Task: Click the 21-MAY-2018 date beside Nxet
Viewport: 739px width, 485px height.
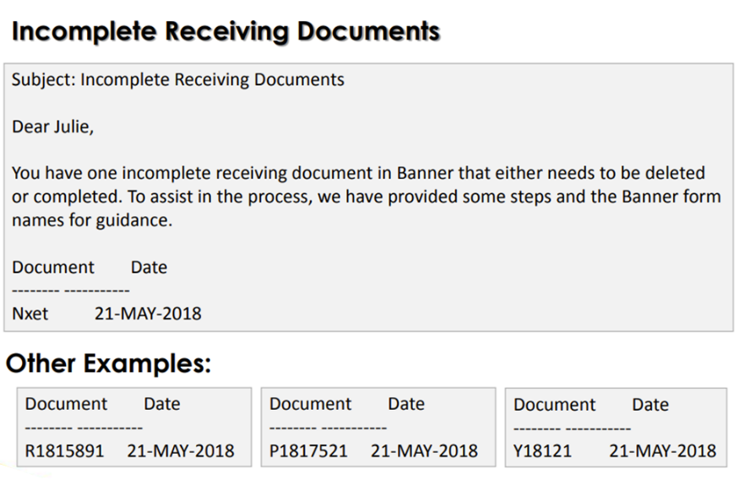Action: click(148, 314)
